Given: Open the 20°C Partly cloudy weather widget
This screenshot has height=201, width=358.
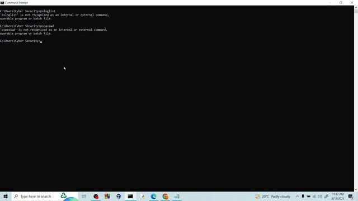Looking at the screenshot, I should tap(273, 196).
